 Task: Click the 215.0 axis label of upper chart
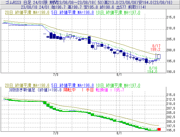[x=171, y=17]
